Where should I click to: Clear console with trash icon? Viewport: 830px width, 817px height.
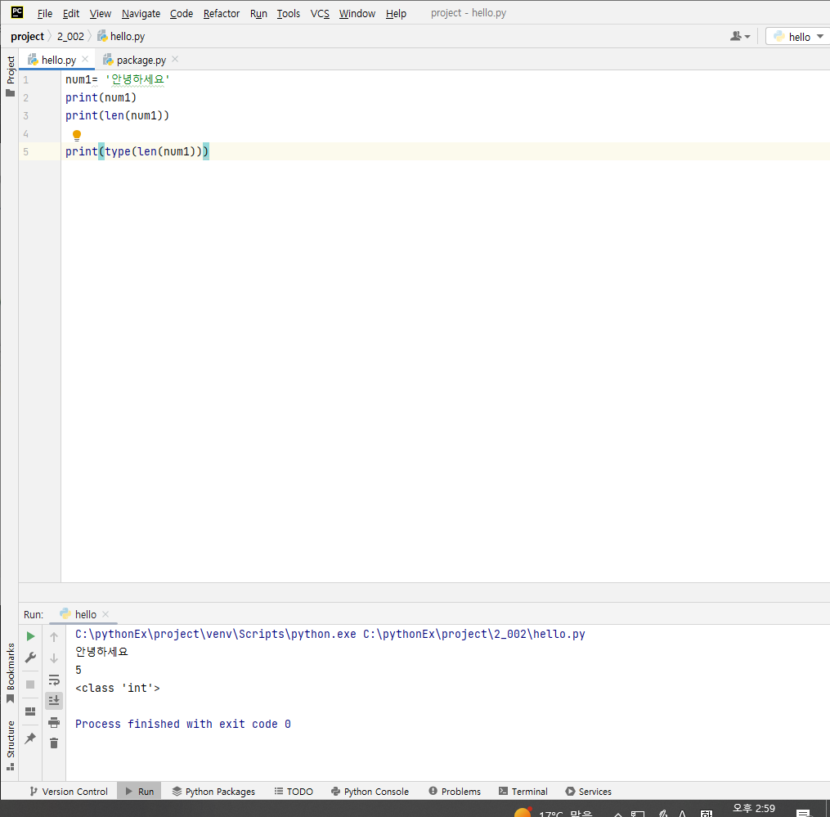(x=54, y=743)
